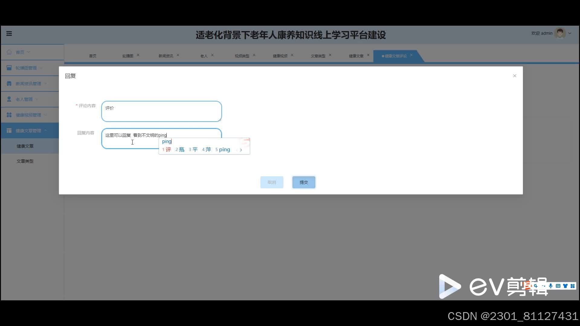Select candidate 1 评 in IME popup
Viewport: 580px width, 326px height.
click(x=167, y=149)
